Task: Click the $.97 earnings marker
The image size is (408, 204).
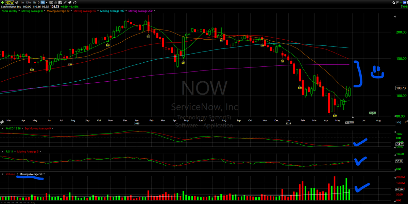Action: click(335, 116)
